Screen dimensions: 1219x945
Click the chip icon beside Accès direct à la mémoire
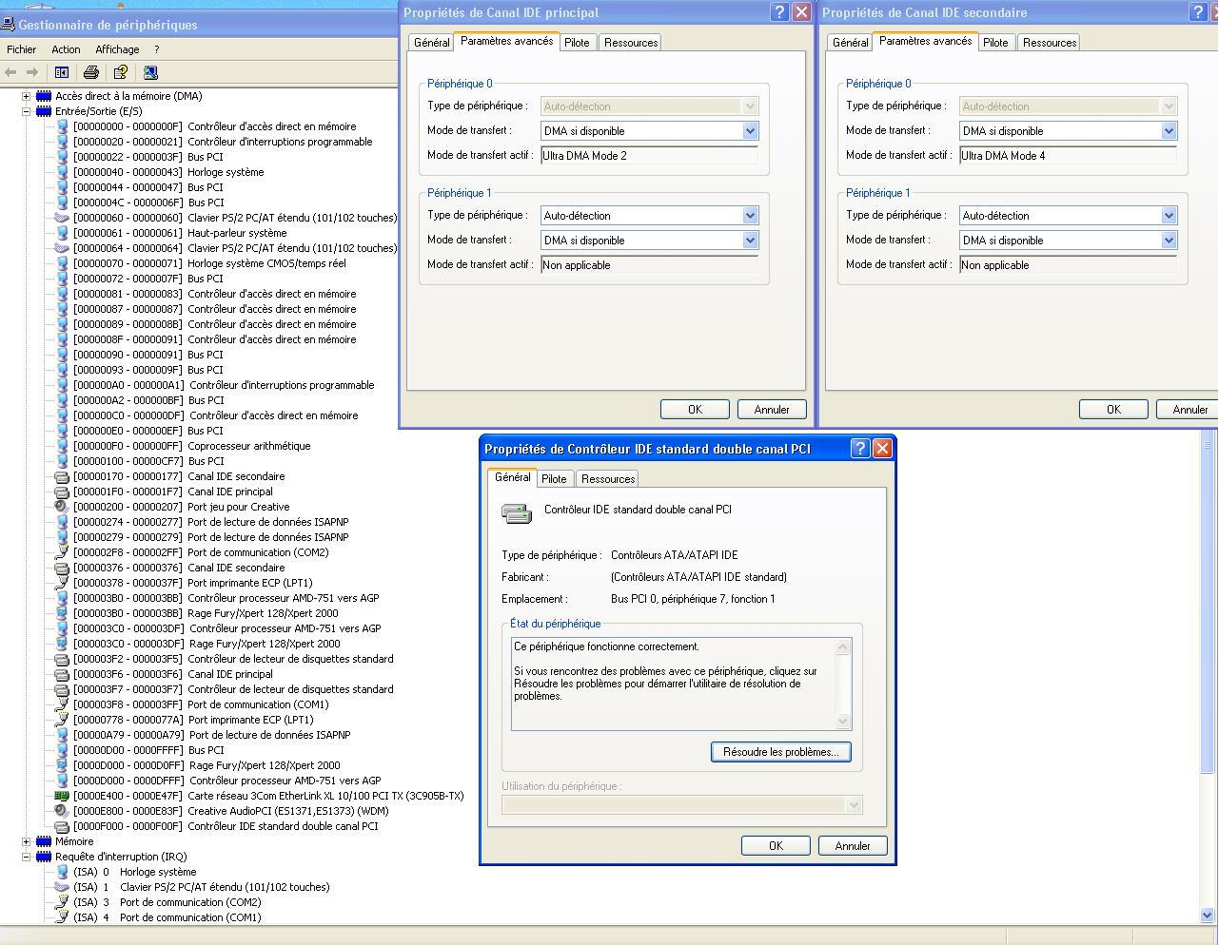pyautogui.click(x=44, y=96)
